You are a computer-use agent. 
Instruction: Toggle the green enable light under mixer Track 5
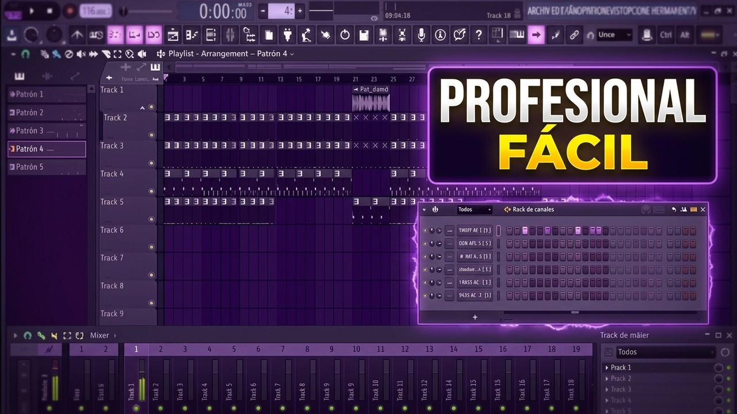(x=234, y=408)
